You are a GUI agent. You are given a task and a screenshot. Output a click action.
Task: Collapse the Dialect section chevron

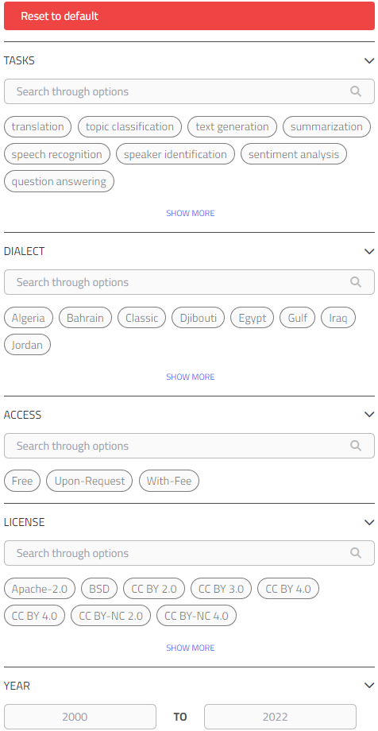click(x=369, y=251)
